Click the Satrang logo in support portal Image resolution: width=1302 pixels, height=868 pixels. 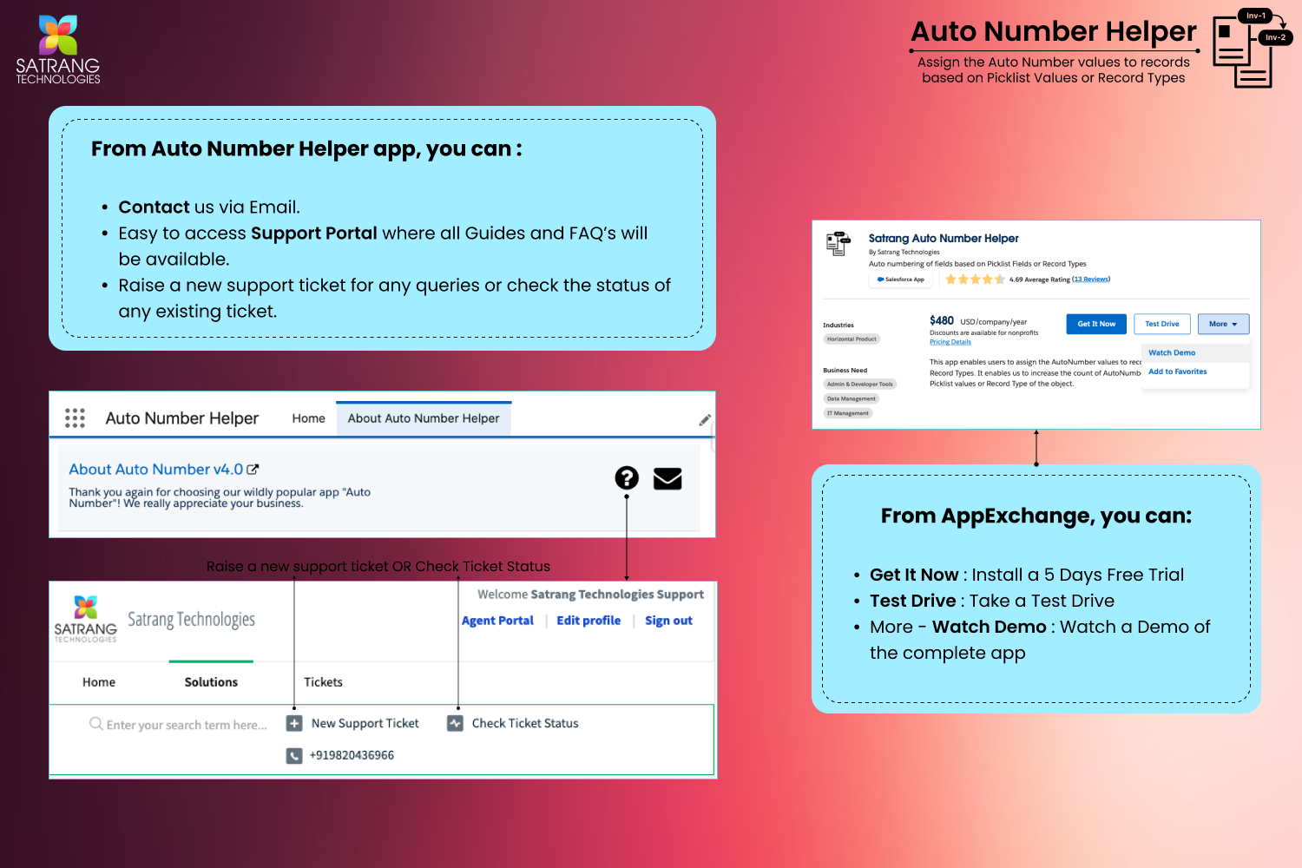click(x=85, y=619)
